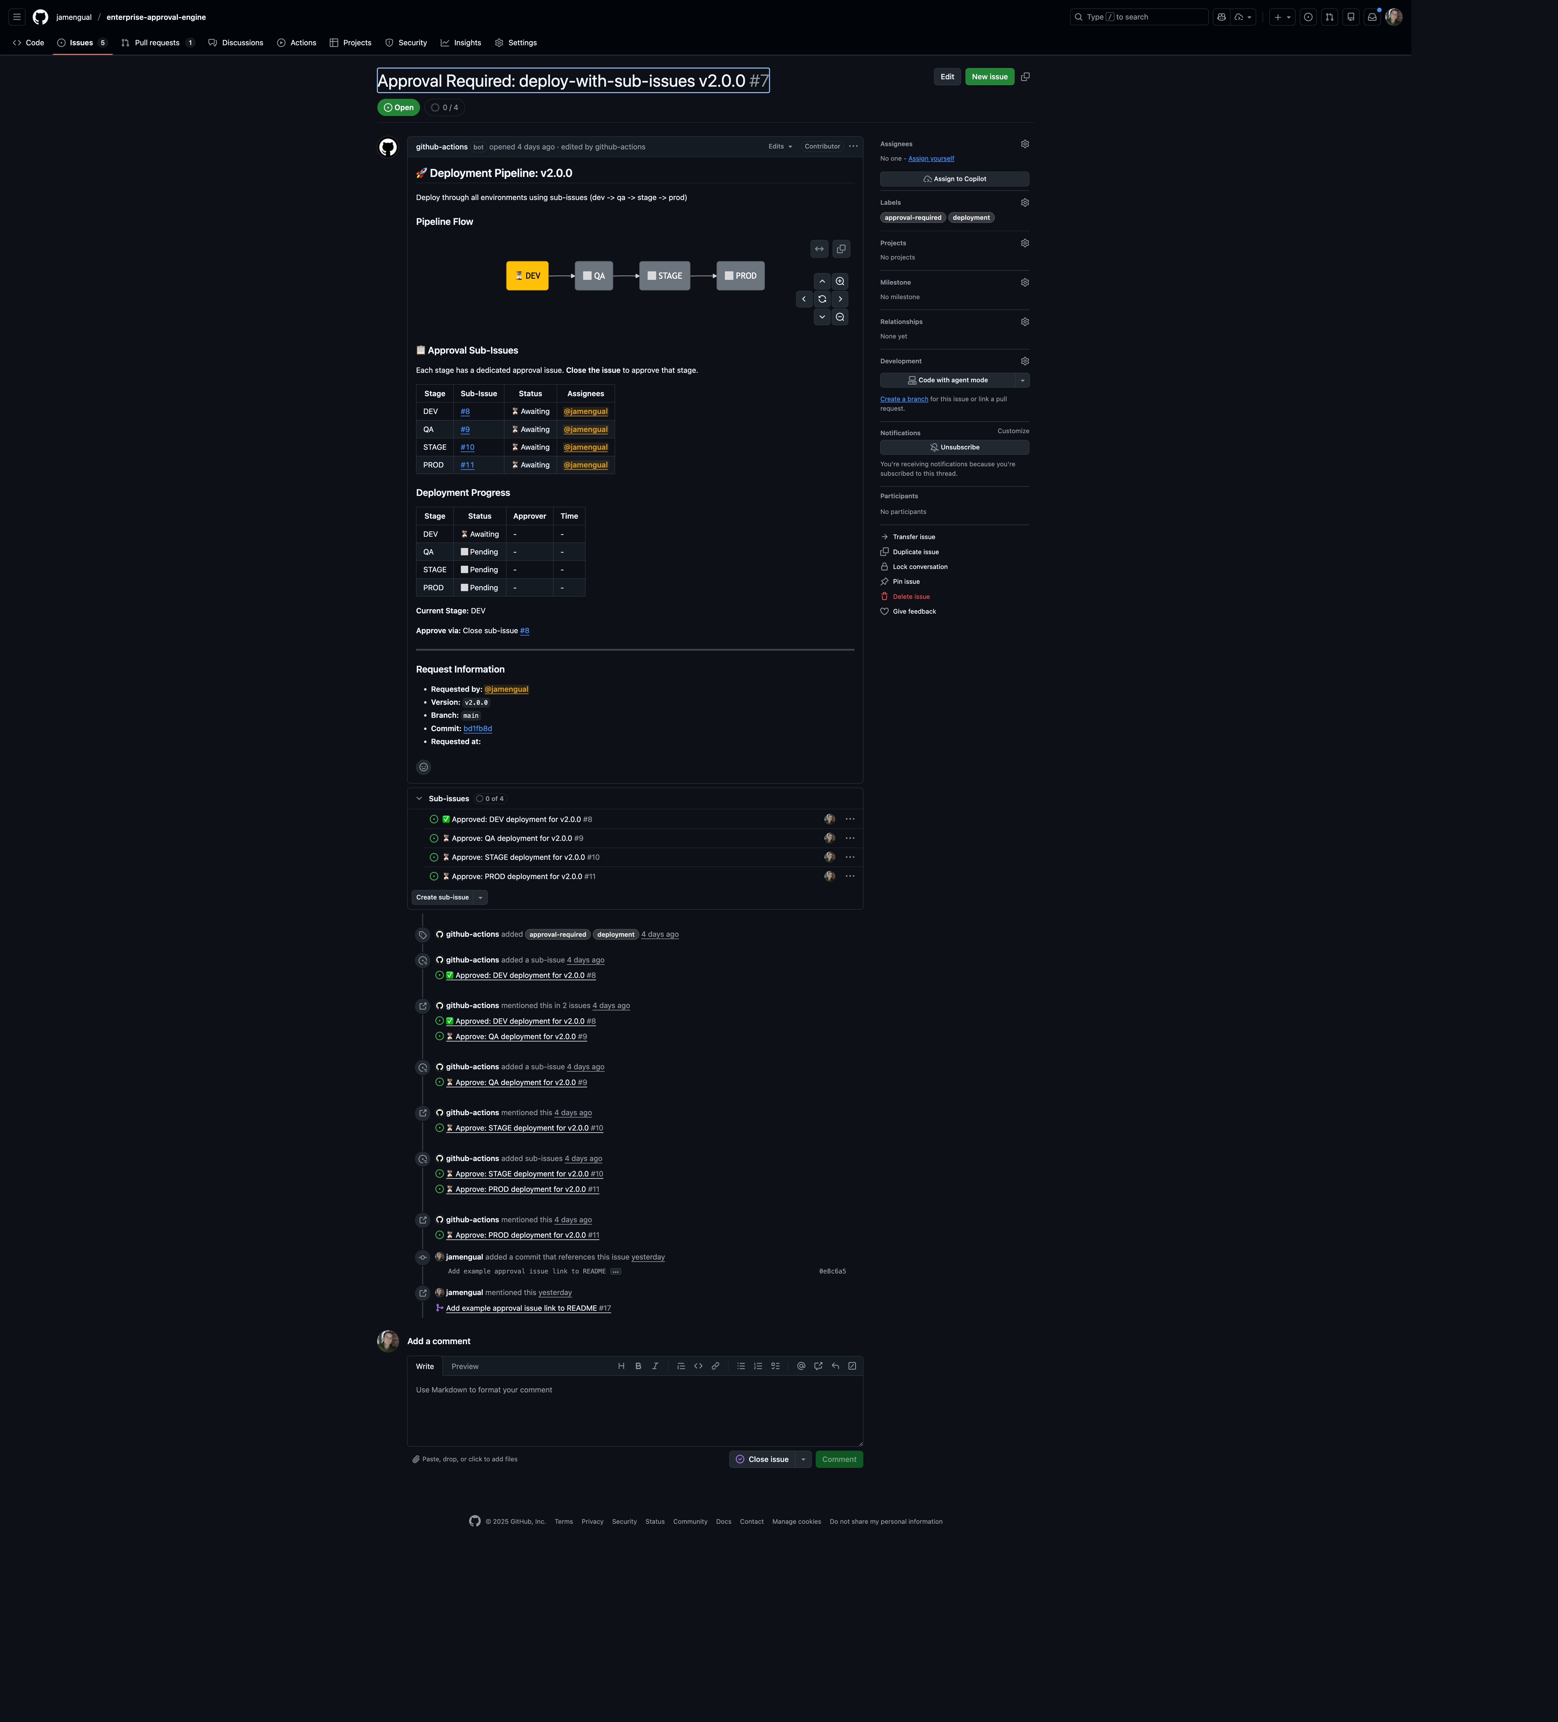1558x1722 pixels.
Task: Reset the pipeline diagram view
Action: click(822, 299)
